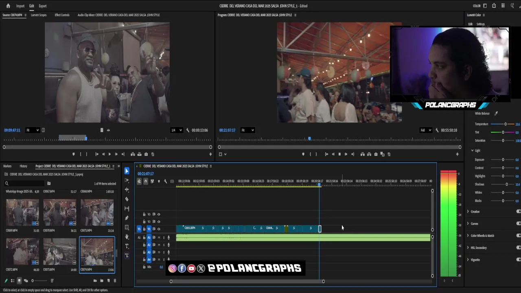This screenshot has width=521, height=293.
Task: Open Program Monitor Fit zoom dropdown
Action: coord(247,130)
